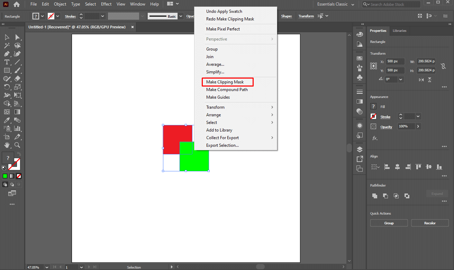This screenshot has height=270, width=454.
Task: Toggle constrain width and height proportions
Action: 443,66
